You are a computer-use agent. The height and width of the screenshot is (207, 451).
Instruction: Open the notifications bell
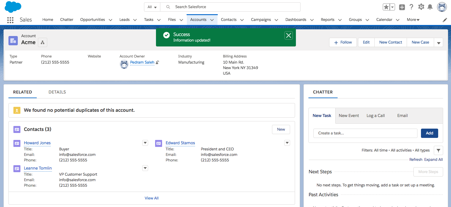[430, 7]
